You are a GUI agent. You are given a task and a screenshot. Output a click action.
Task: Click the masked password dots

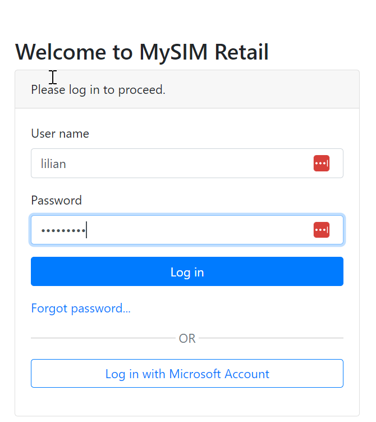pos(63,230)
